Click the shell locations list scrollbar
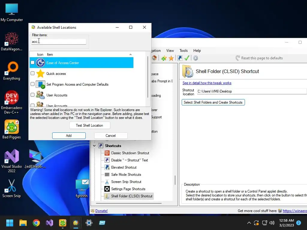 coord(148,77)
